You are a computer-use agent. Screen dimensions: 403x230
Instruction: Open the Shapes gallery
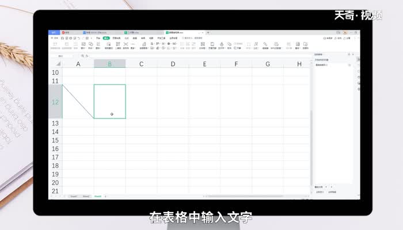click(x=91, y=45)
